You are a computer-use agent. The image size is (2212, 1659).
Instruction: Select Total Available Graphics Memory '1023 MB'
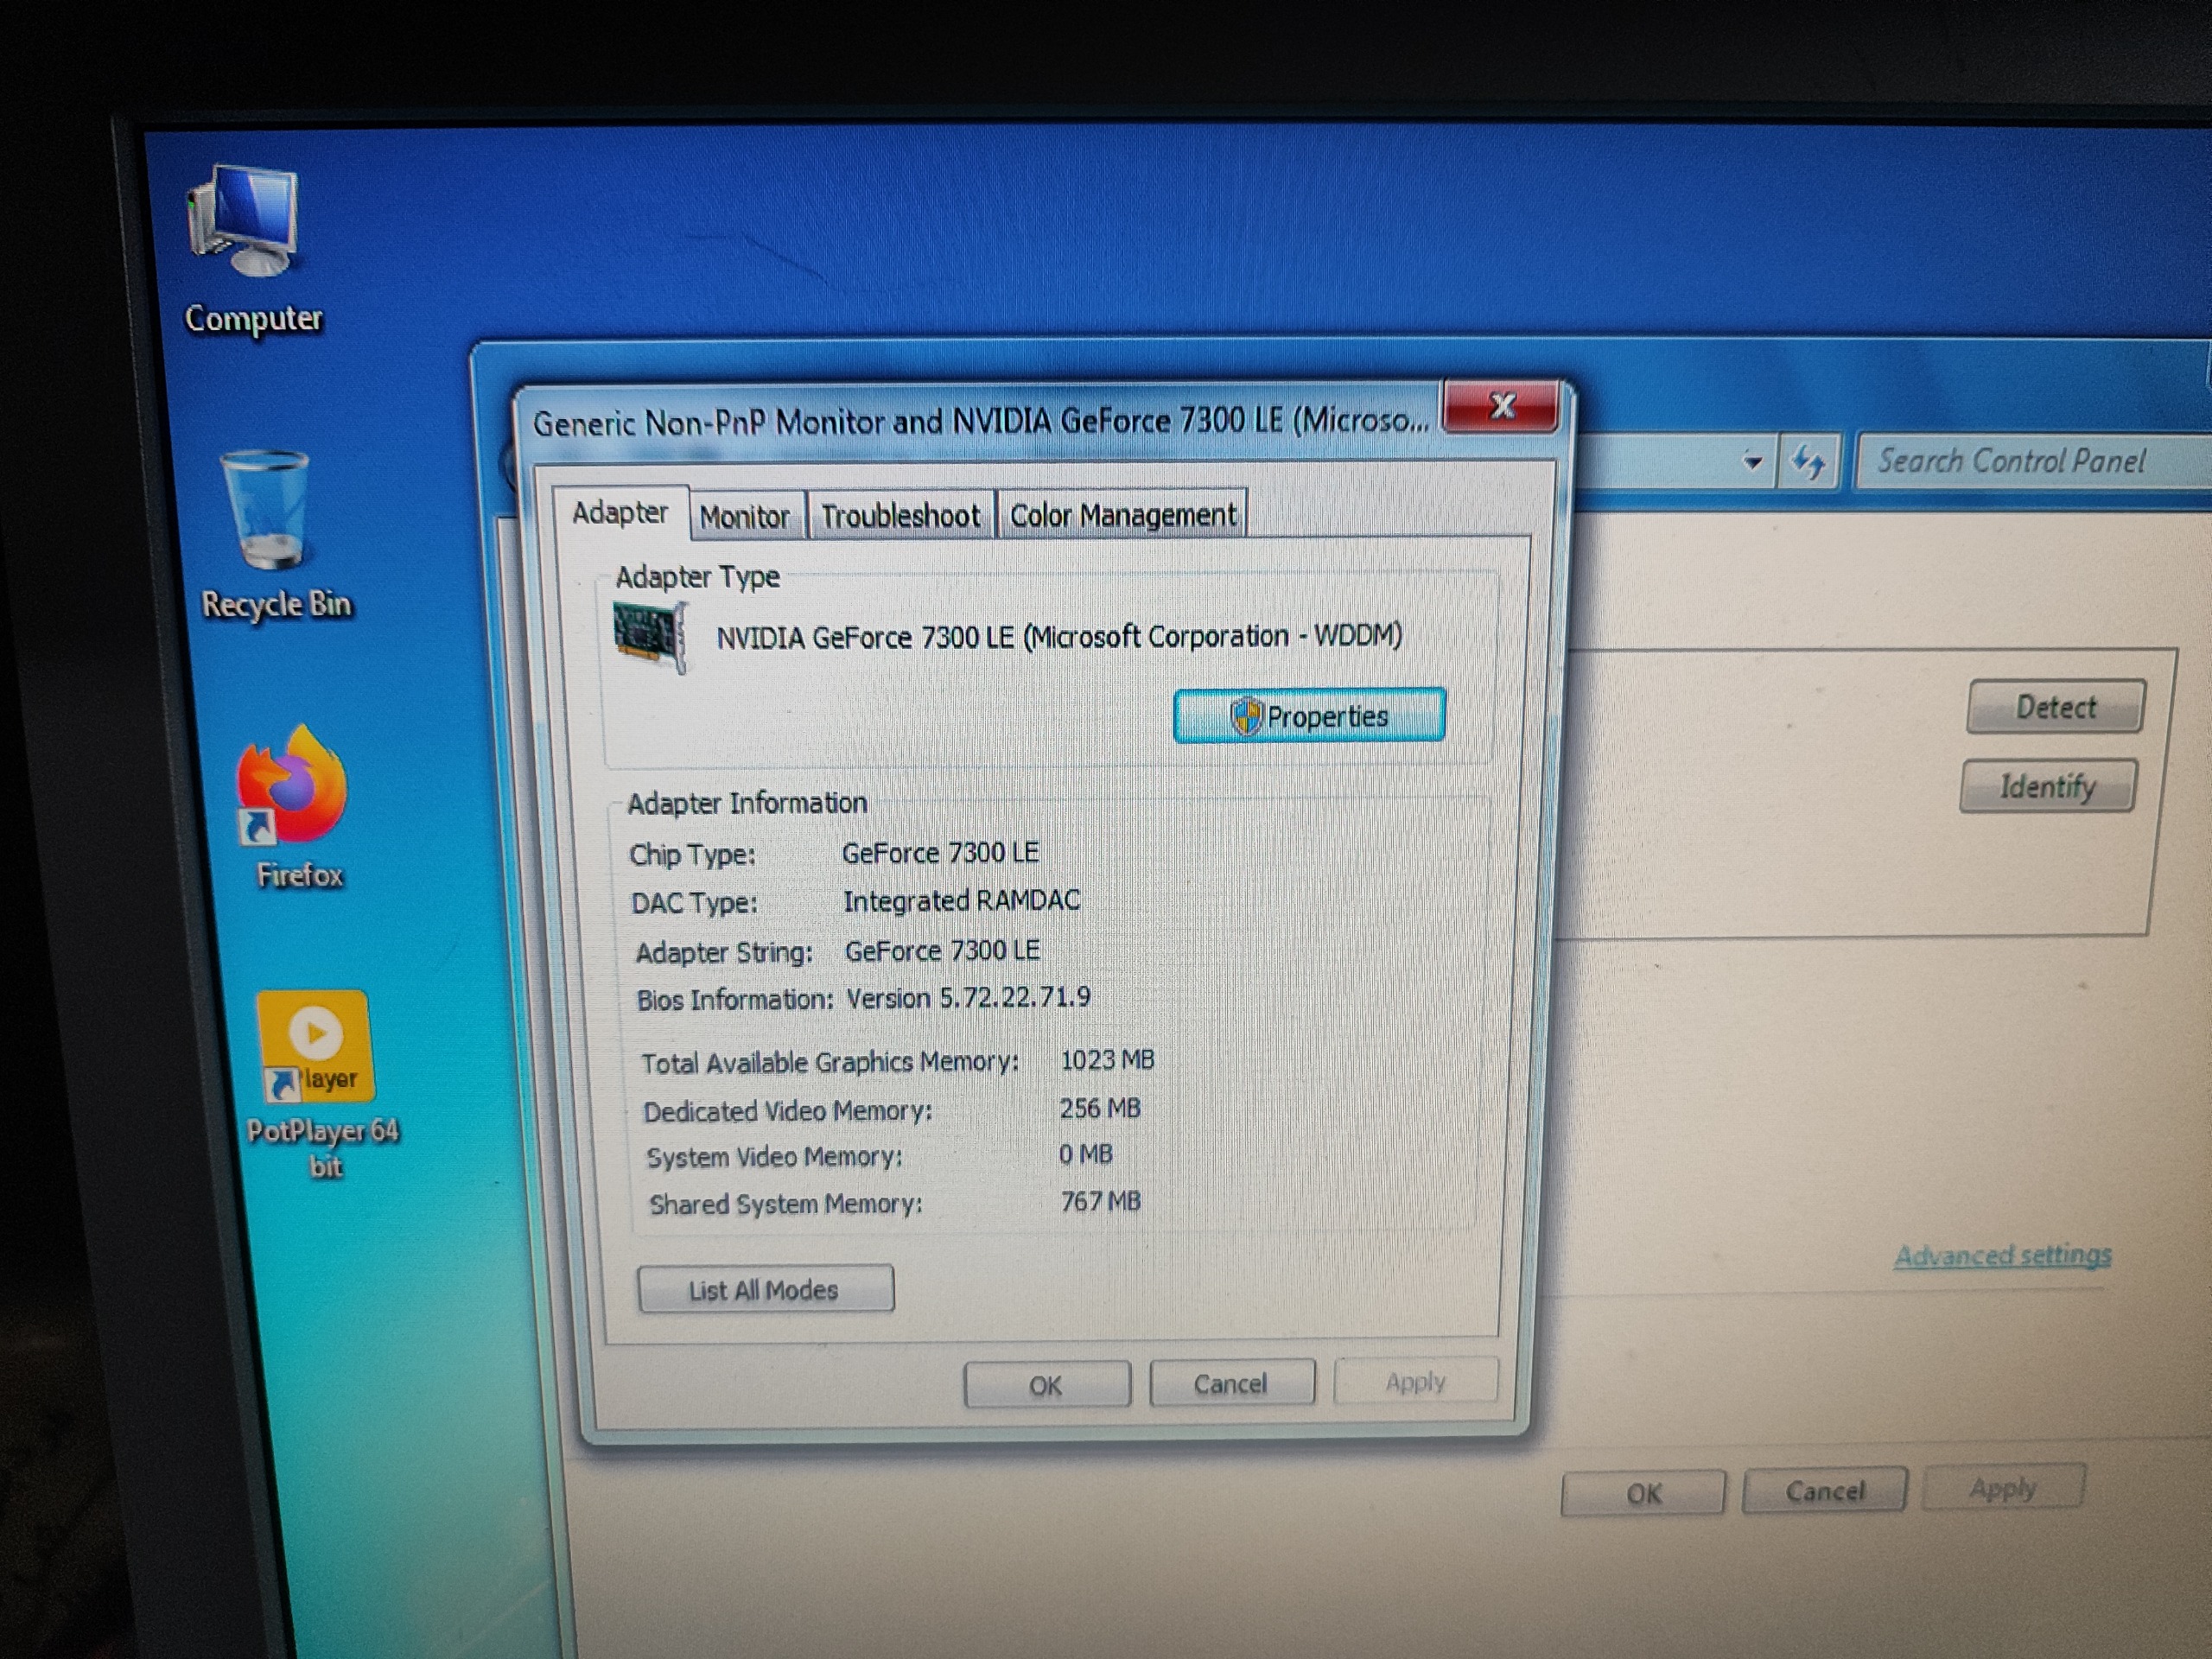pos(1107,1059)
